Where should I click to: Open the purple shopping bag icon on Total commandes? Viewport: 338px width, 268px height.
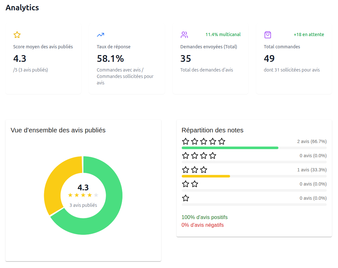pos(267,34)
